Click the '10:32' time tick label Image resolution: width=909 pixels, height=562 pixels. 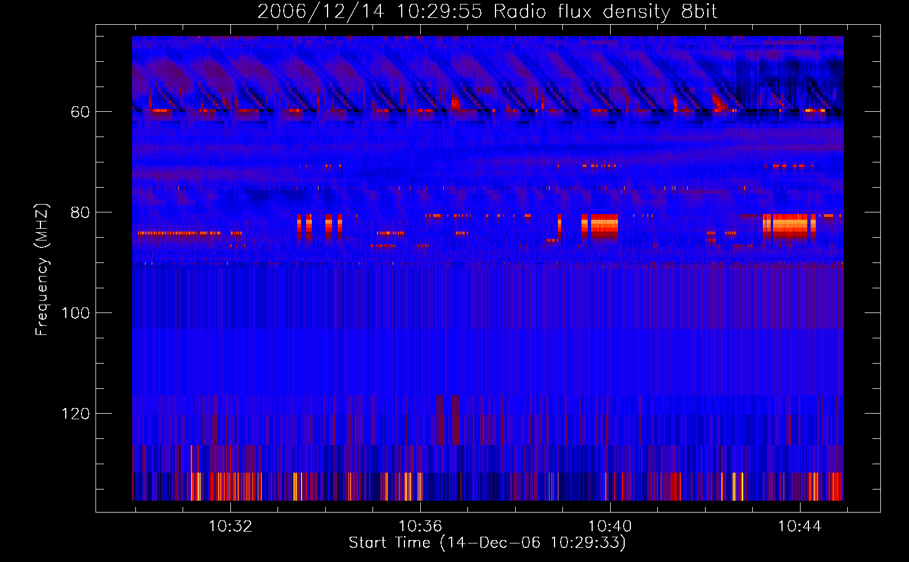tap(230, 527)
